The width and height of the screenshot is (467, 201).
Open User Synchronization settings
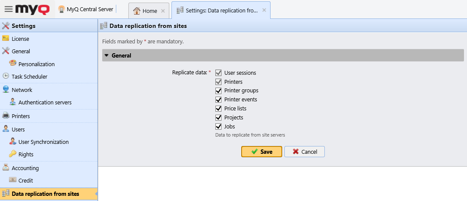coord(43,142)
